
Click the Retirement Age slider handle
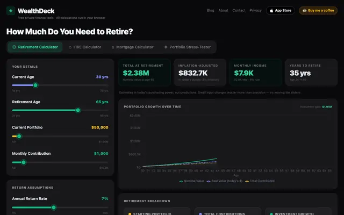(78, 110)
